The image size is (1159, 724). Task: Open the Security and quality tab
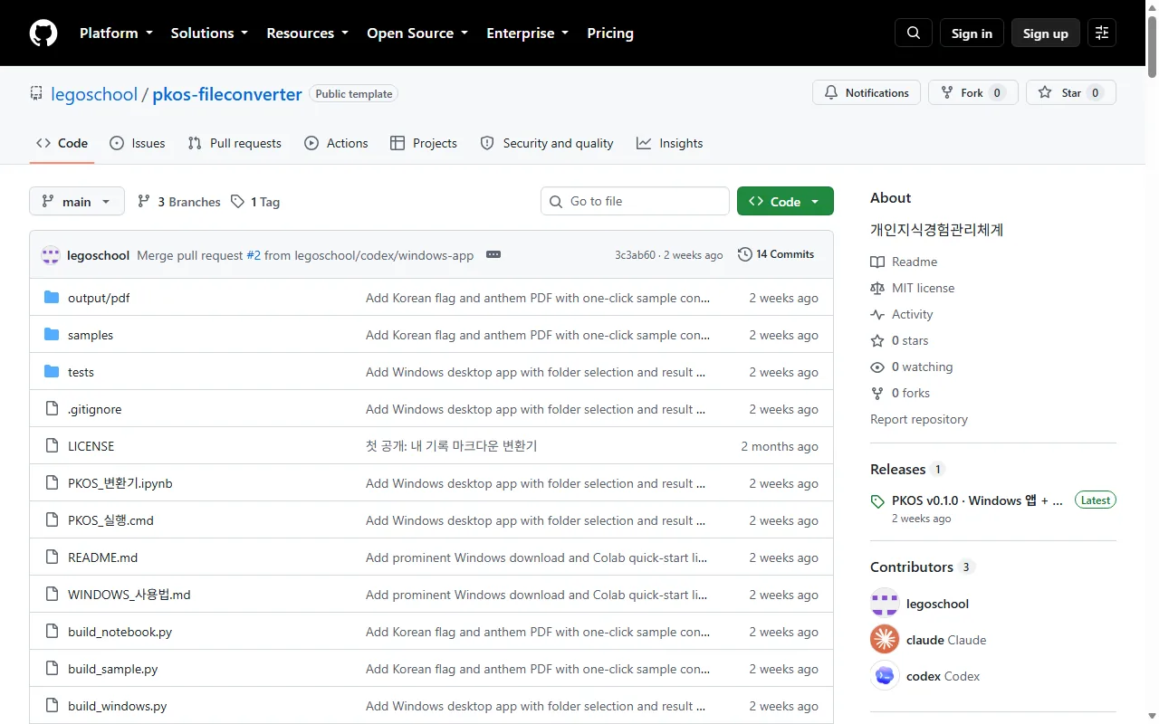547,143
